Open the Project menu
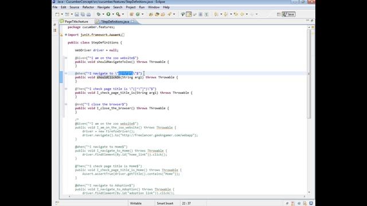367x206 pixels. (131, 7)
